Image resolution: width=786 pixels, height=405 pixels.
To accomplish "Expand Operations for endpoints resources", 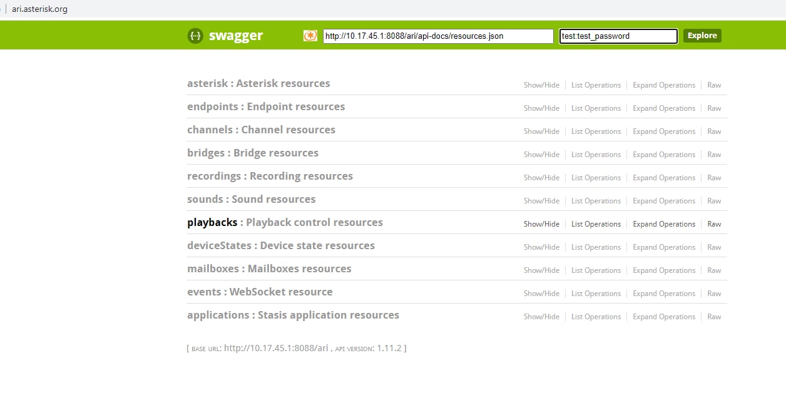I will (x=664, y=108).
